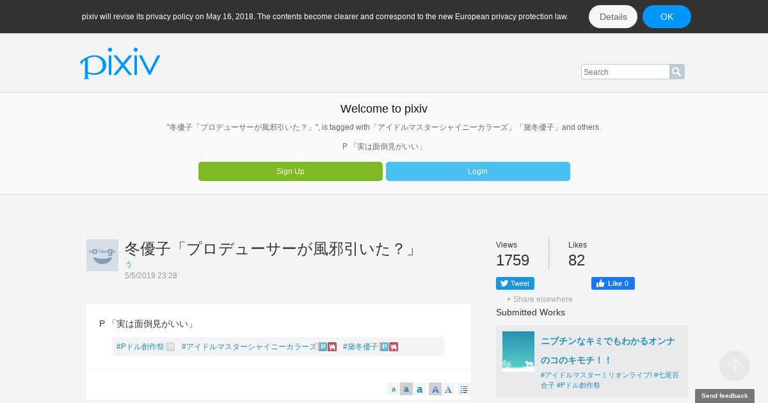Click the Tweet button
The height and width of the screenshot is (403, 768).
[x=515, y=283]
